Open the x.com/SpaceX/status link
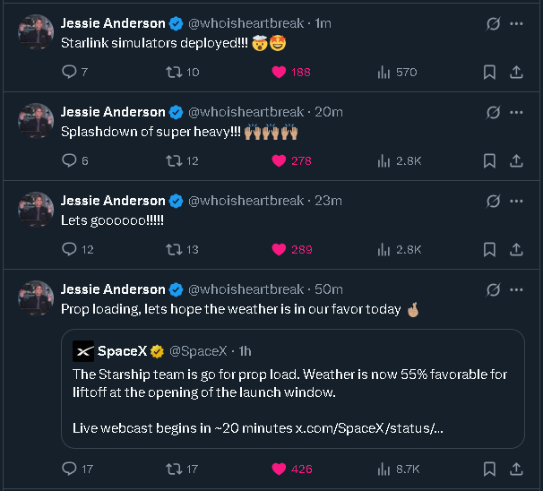The height and width of the screenshot is (491, 543). click(x=369, y=428)
